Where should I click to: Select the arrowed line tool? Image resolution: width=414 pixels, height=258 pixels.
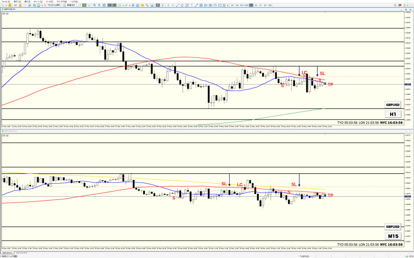coord(196,5)
